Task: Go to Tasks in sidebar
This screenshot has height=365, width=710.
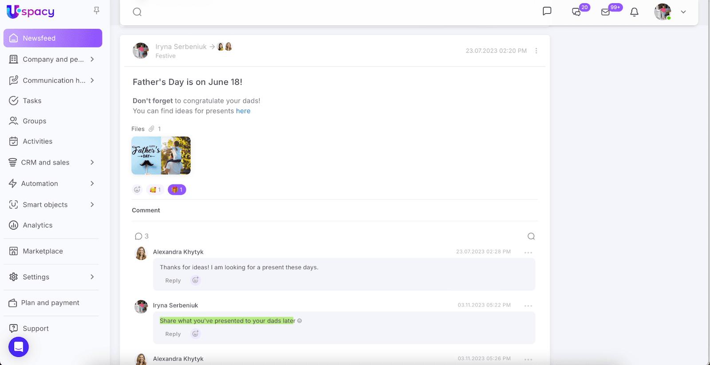Action: coord(32,101)
